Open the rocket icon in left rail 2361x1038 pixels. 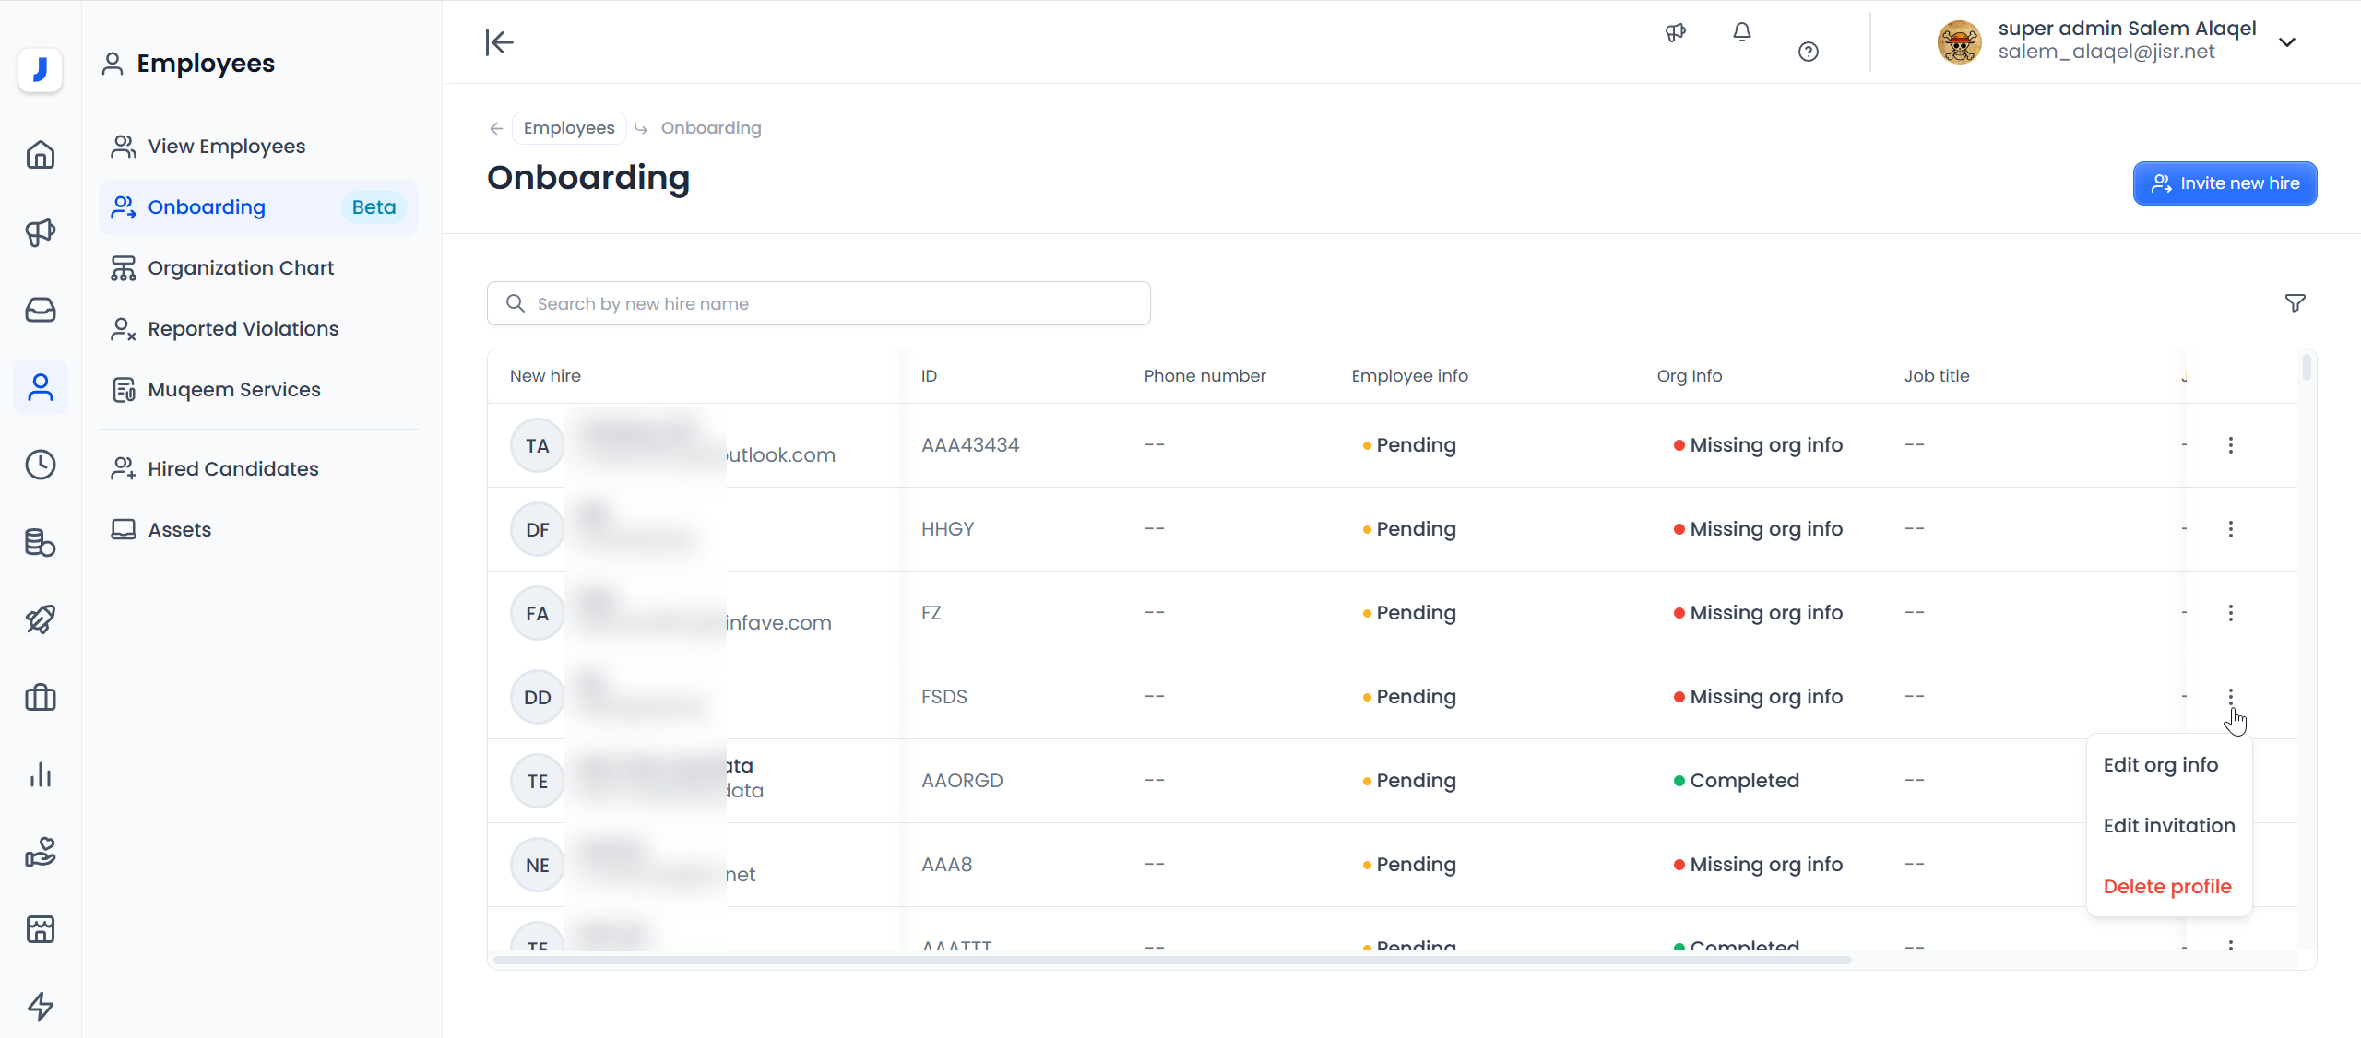click(x=41, y=619)
